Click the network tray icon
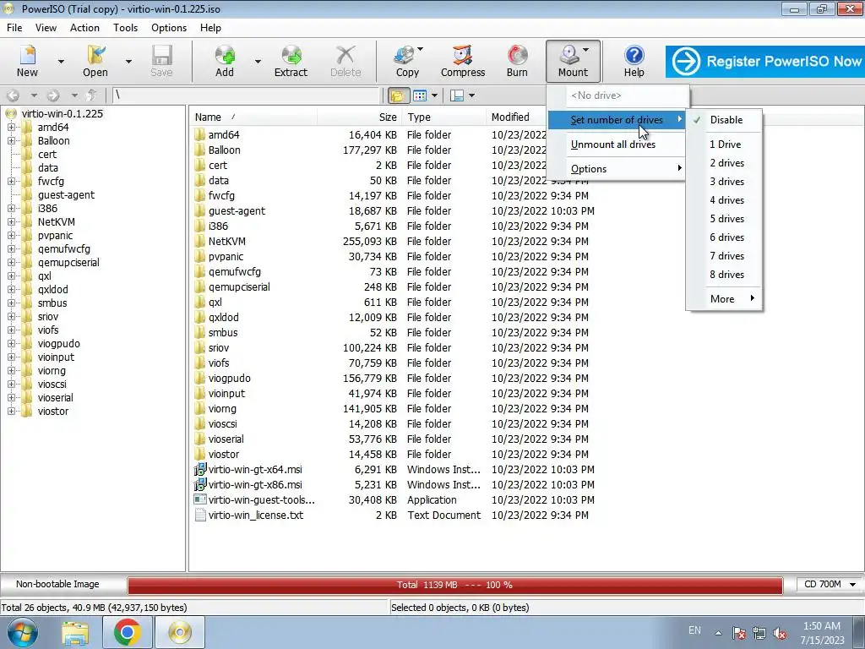The height and width of the screenshot is (649, 865). (759, 632)
